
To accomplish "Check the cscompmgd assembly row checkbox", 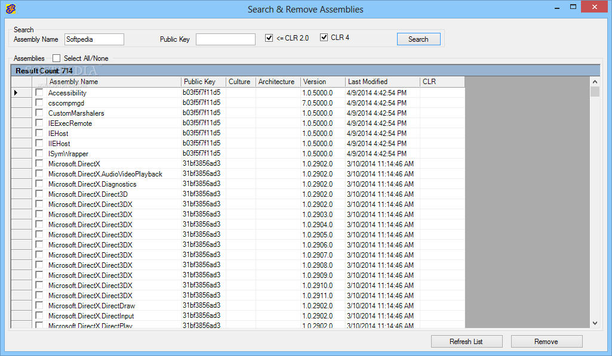I will (x=39, y=103).
